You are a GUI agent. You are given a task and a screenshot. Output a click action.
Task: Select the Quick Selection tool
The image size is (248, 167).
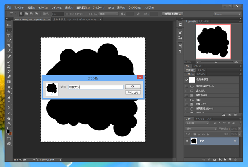click(x=9, y=41)
